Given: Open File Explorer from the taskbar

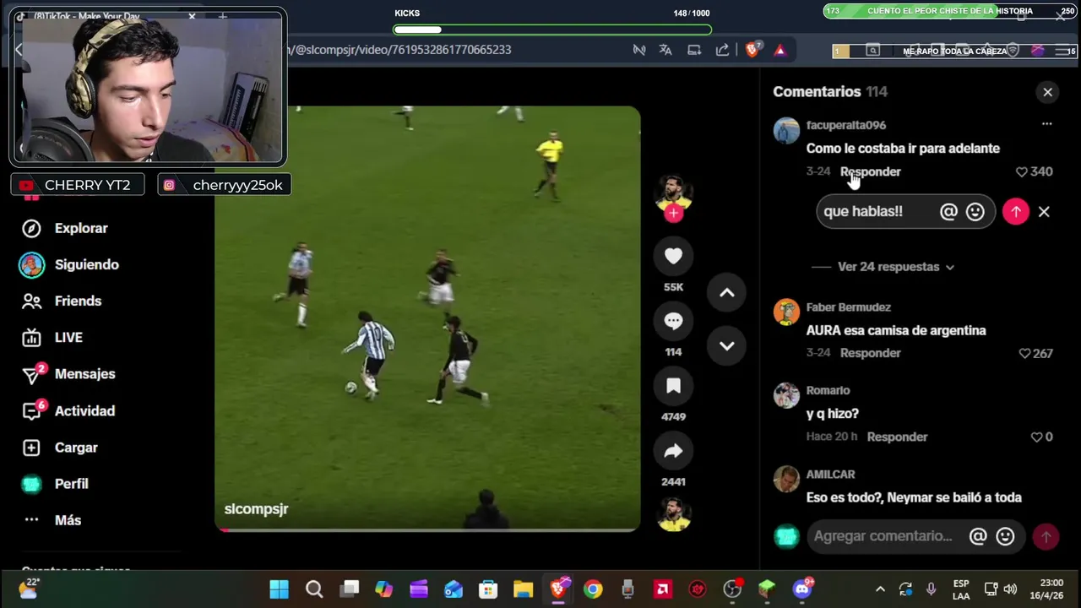Looking at the screenshot, I should tap(523, 589).
